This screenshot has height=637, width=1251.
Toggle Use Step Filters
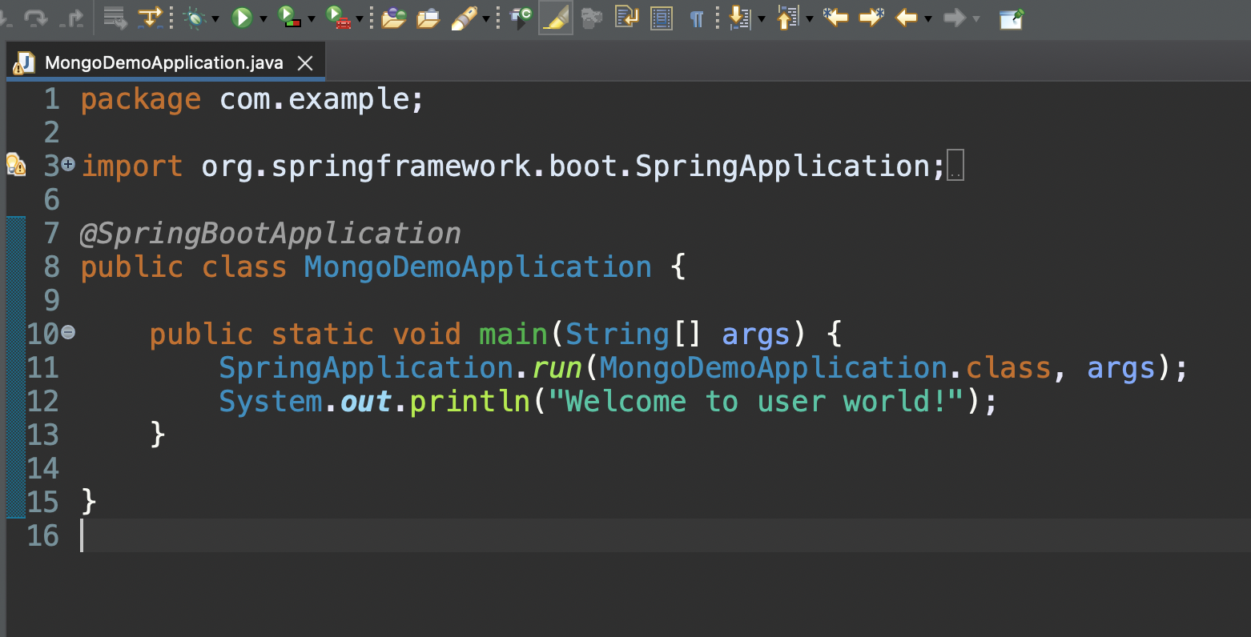pos(150,18)
